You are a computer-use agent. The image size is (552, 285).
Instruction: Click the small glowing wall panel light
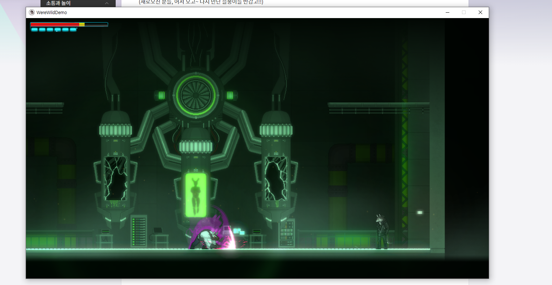click(420, 213)
